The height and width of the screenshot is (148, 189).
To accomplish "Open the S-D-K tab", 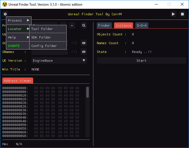I will pos(142,25).
